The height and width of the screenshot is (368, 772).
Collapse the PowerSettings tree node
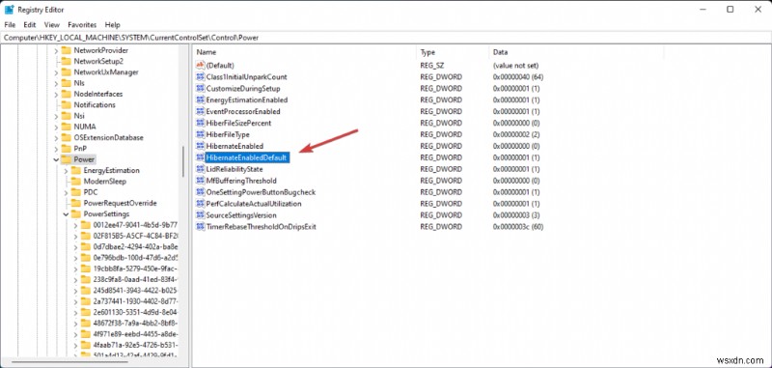click(66, 214)
